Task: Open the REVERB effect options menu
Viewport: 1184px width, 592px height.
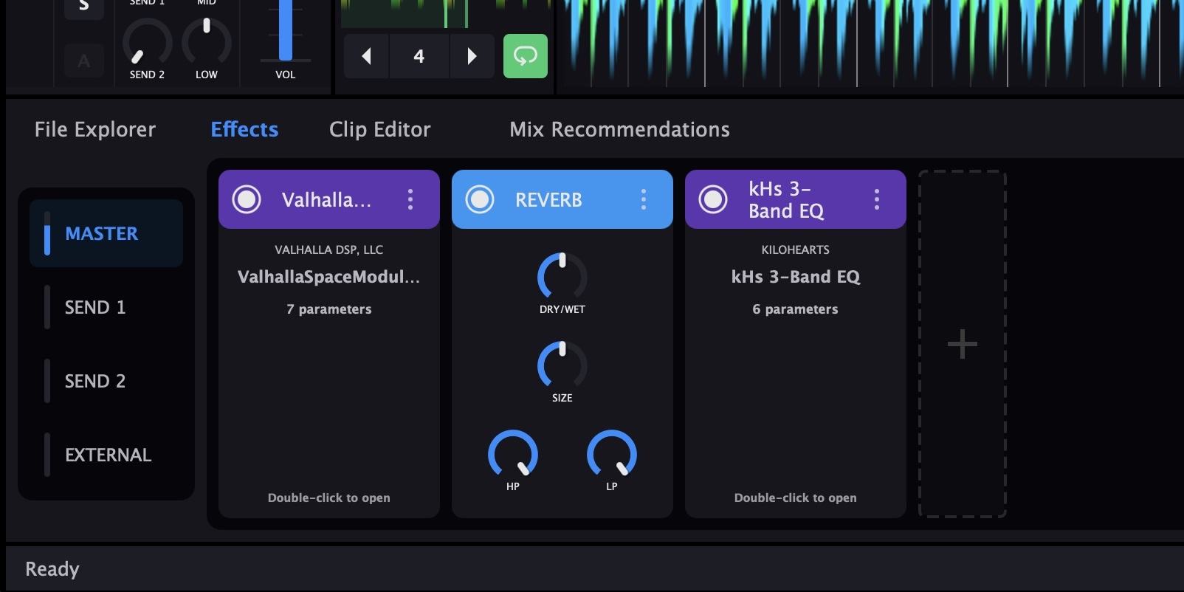Action: point(644,199)
